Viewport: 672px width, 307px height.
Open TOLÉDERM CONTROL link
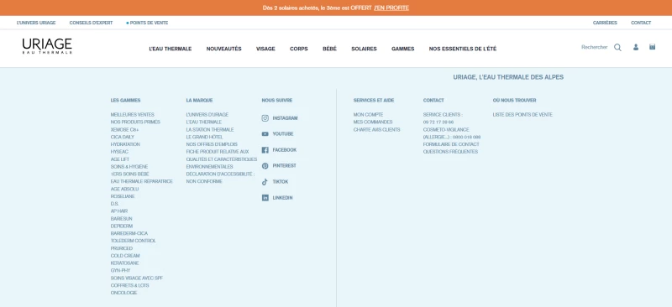coord(134,241)
